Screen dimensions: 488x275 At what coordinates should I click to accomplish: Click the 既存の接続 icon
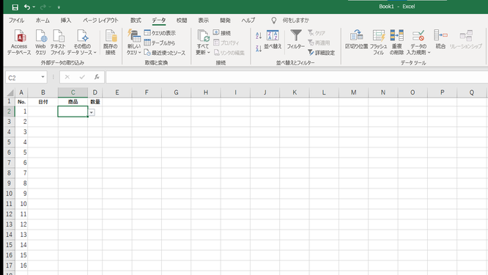pos(111,43)
